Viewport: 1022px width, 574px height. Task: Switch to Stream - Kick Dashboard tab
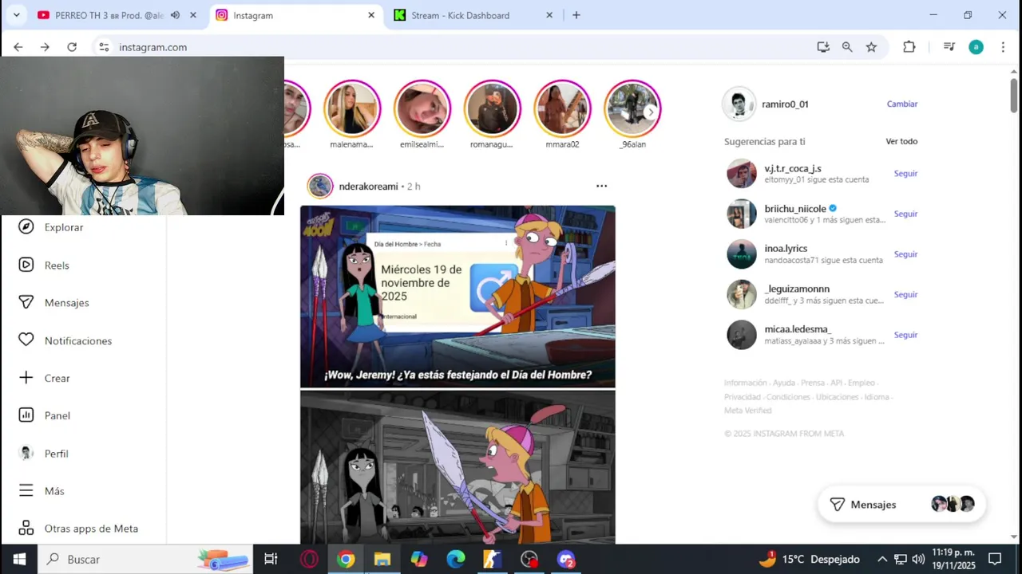coord(461,15)
